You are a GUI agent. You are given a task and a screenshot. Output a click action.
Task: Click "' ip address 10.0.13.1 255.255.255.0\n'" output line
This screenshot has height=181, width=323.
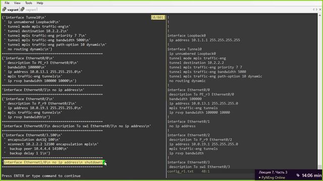point(43,71)
